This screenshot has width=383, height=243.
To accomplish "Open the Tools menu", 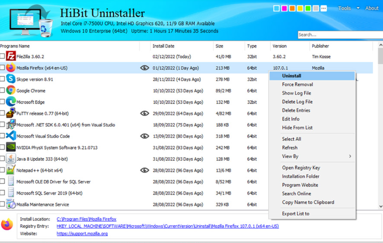I will [x=344, y=8].
